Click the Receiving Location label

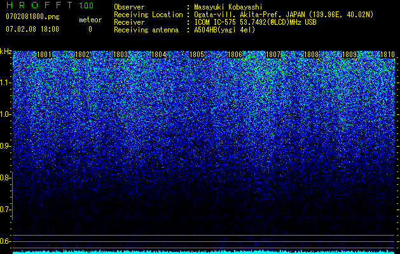coord(148,15)
